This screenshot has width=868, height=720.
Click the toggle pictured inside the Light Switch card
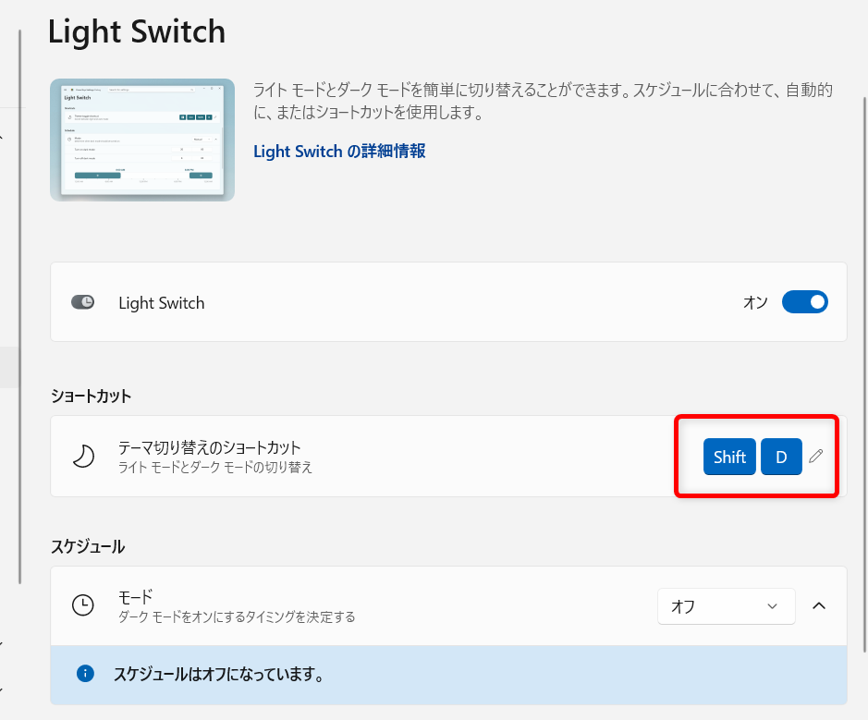(82, 302)
